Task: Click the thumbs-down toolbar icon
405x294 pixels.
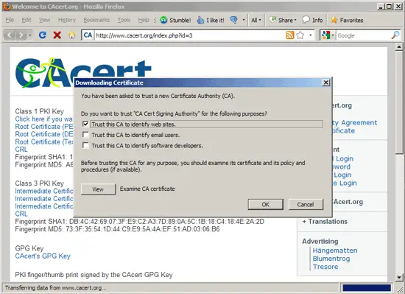Action: pyautogui.click(x=234, y=20)
